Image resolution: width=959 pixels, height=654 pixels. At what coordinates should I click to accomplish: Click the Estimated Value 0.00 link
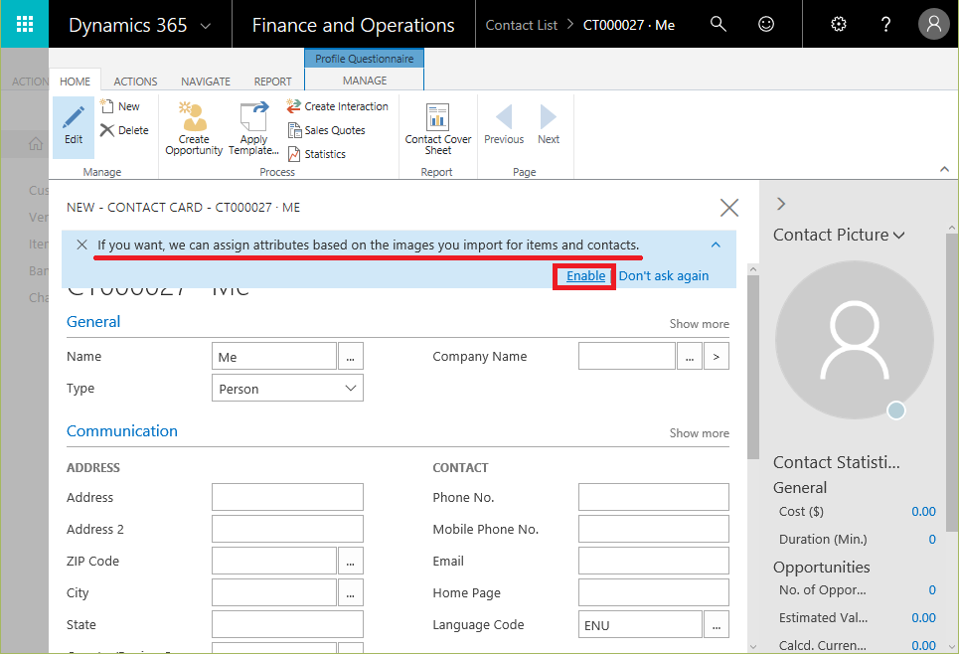pyautogui.click(x=923, y=618)
